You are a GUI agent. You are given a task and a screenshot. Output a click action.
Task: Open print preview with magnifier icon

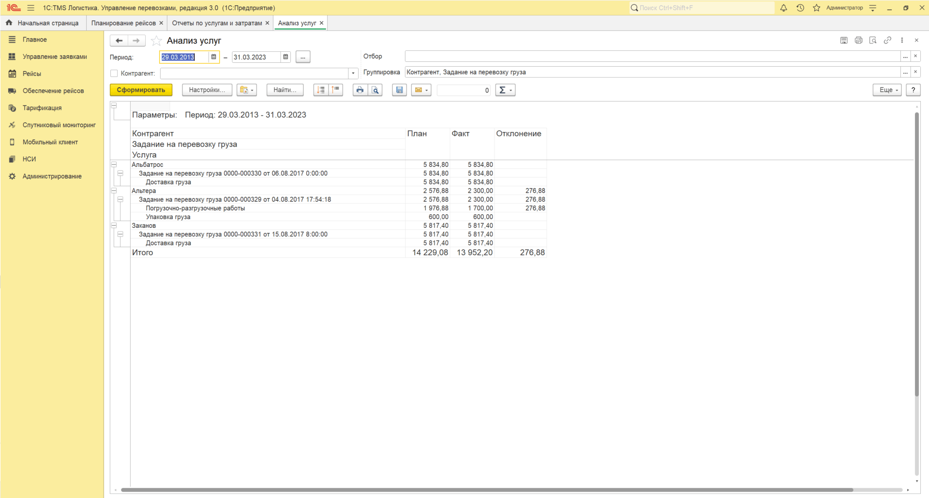(x=375, y=90)
